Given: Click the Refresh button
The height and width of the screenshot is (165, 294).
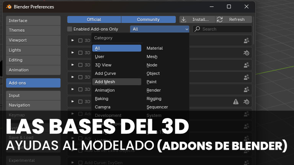Looking at the screenshot, I should point(234,19).
